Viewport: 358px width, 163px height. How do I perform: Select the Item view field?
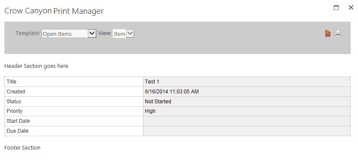pos(119,34)
